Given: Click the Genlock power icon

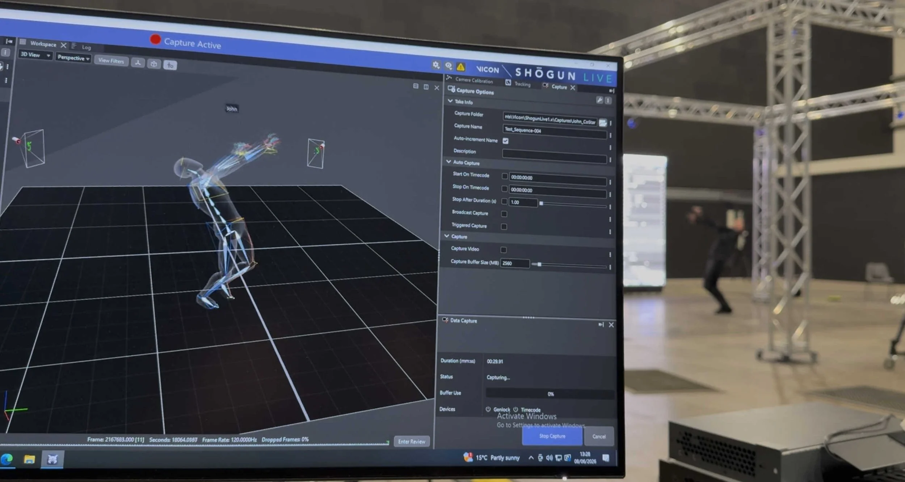Looking at the screenshot, I should coord(488,409).
